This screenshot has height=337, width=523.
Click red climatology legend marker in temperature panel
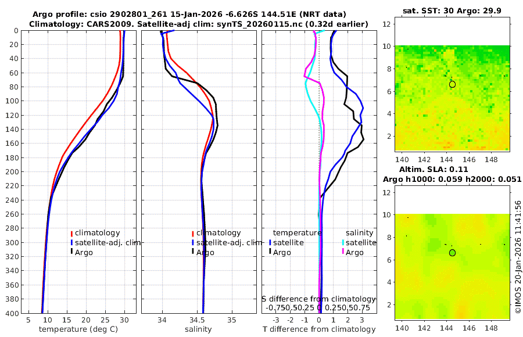click(71, 233)
